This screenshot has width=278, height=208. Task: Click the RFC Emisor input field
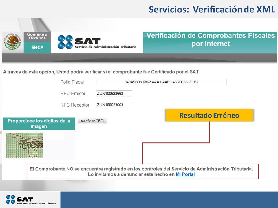click(x=114, y=93)
